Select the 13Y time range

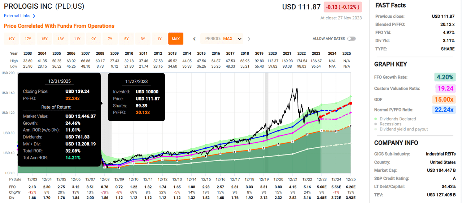(x=61, y=38)
